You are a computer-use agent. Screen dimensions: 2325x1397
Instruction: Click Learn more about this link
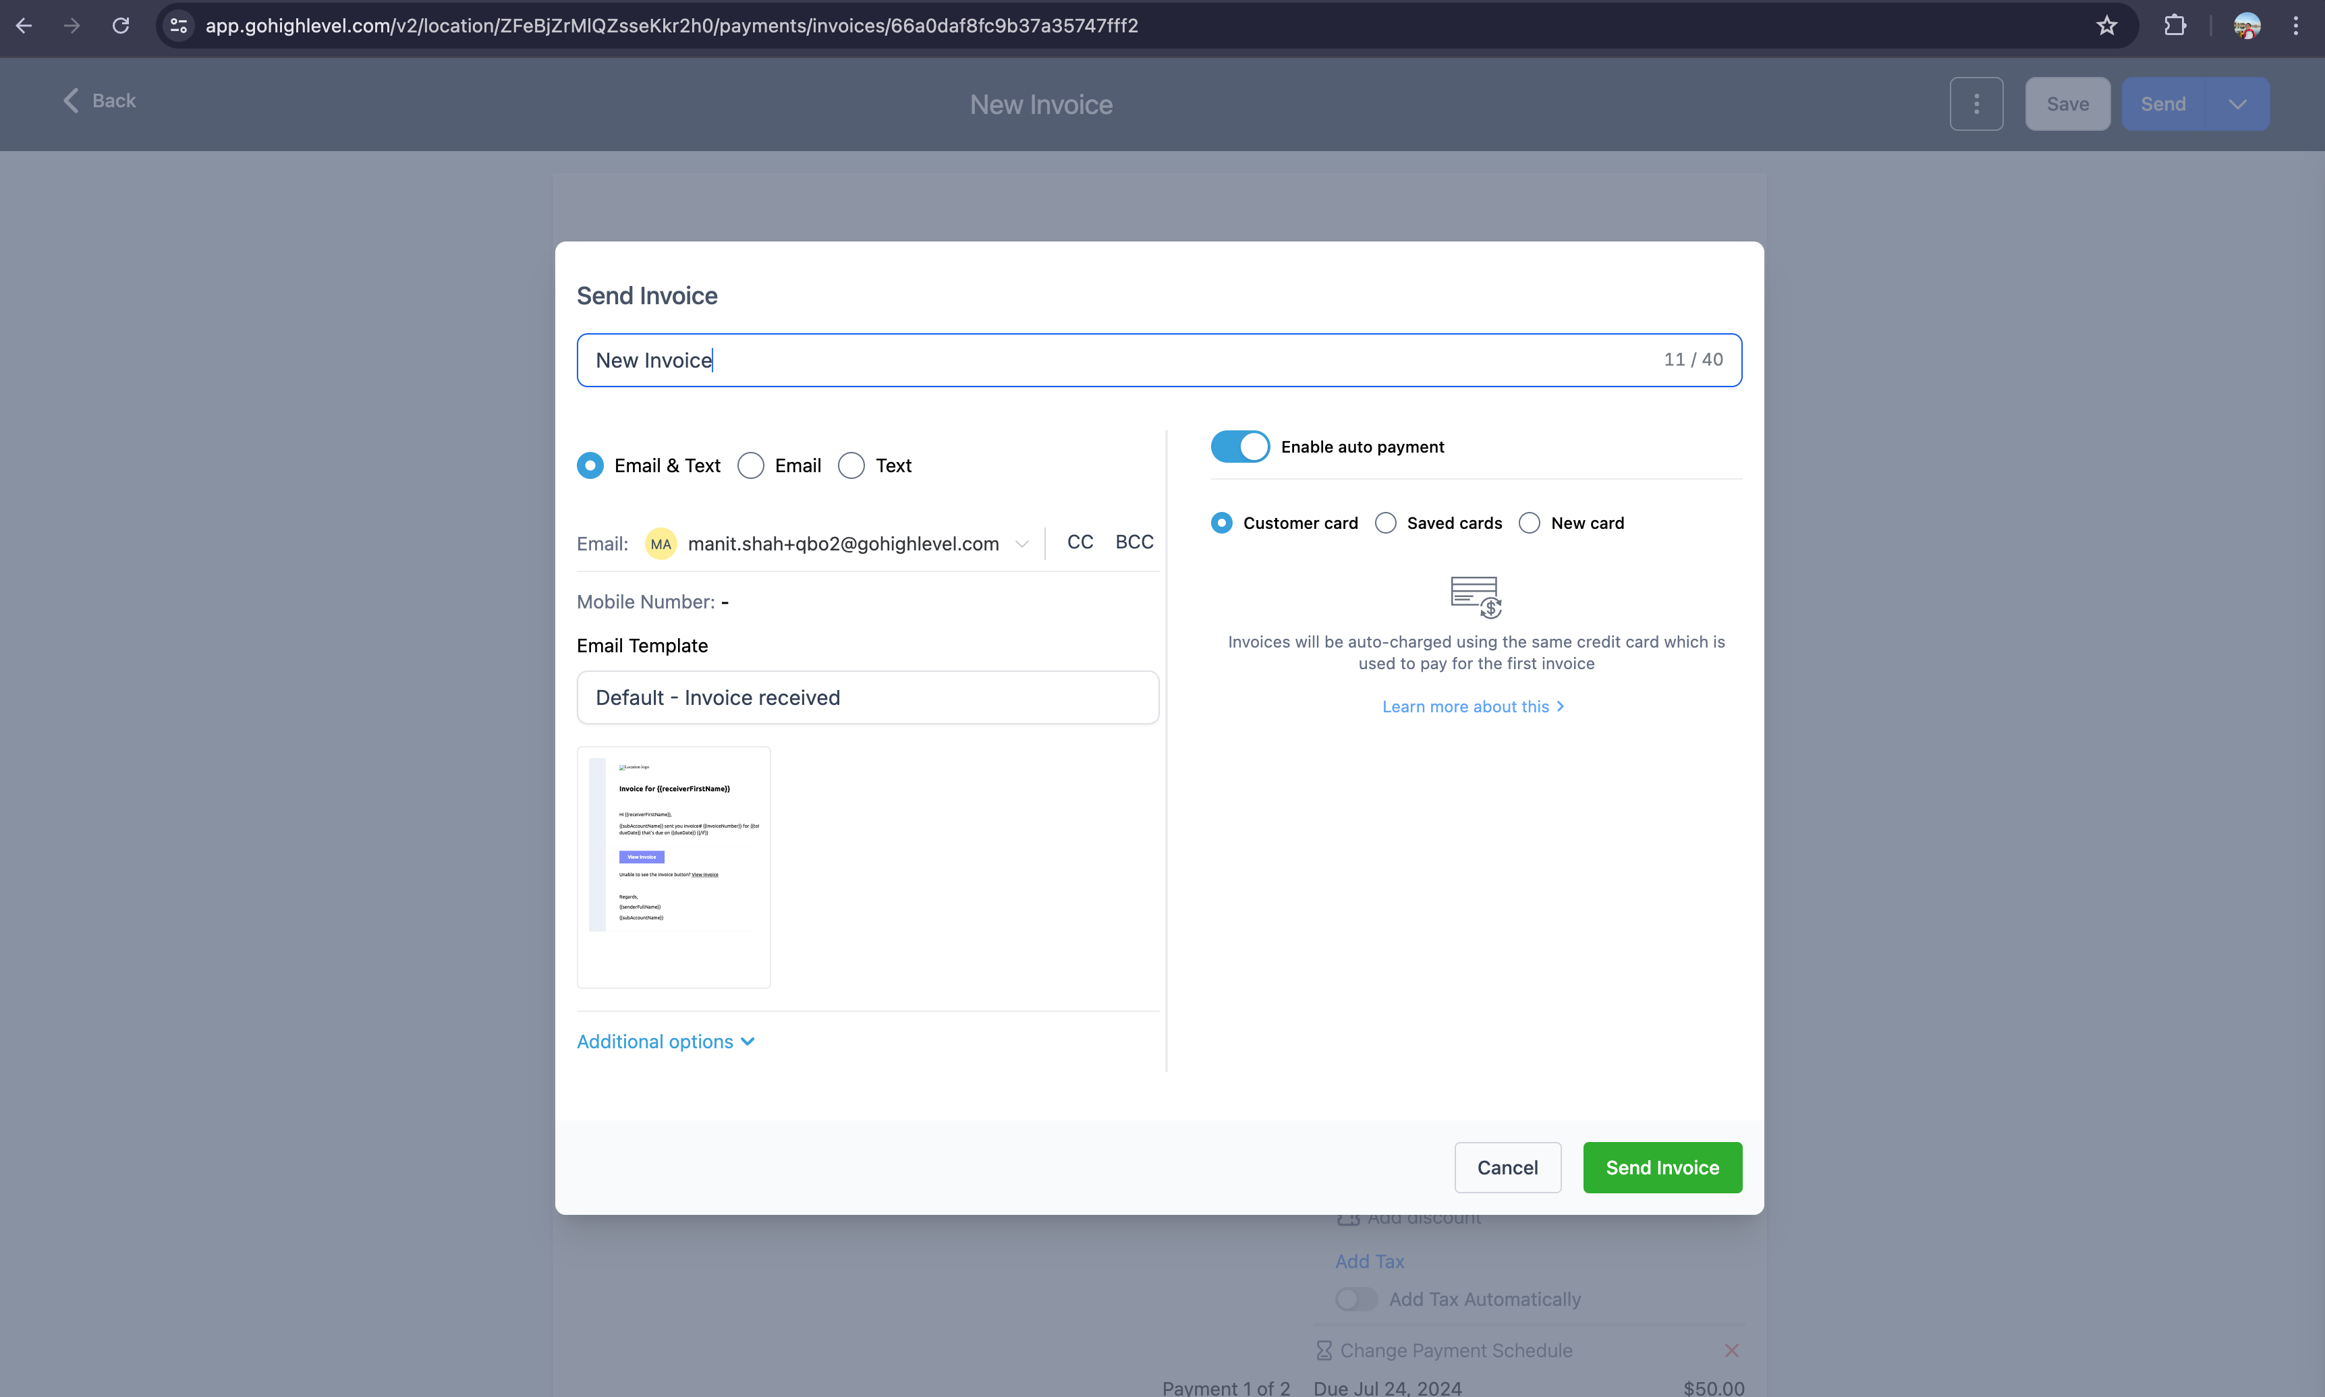[1473, 706]
